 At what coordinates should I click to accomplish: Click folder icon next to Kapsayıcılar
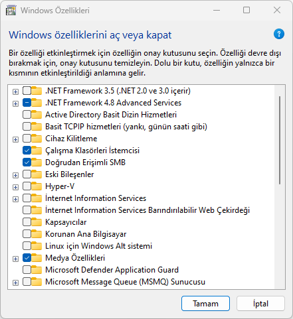37,222
